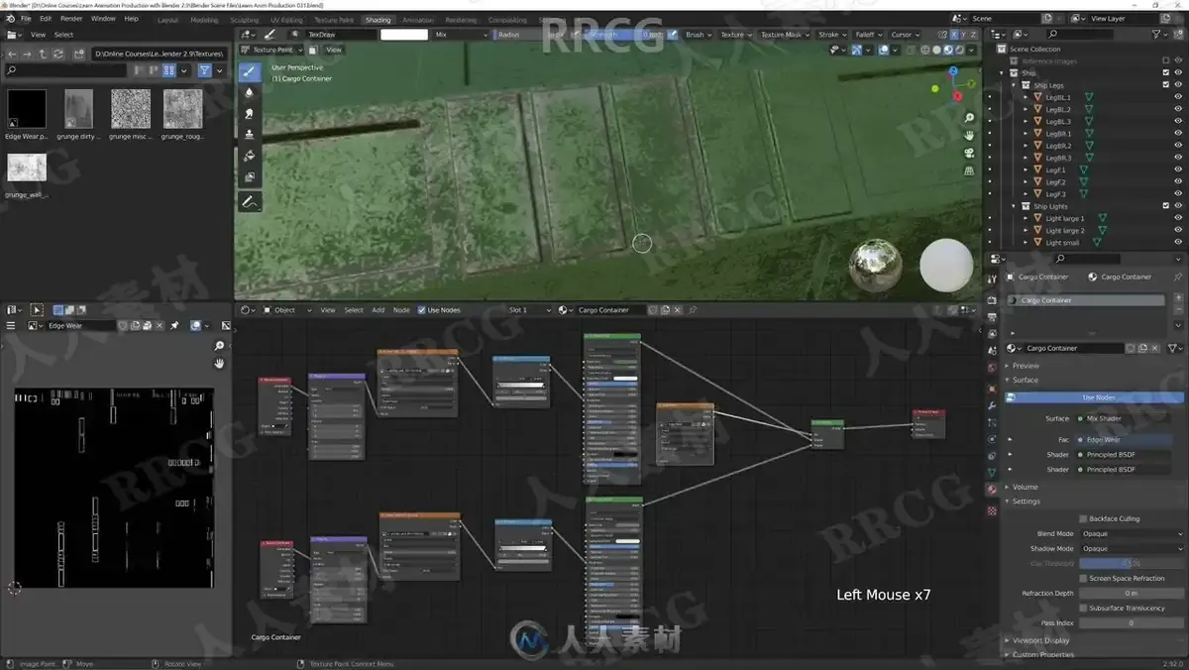Switch to the Texture Paint workspace tab
This screenshot has width=1189, height=670.
pos(333,20)
